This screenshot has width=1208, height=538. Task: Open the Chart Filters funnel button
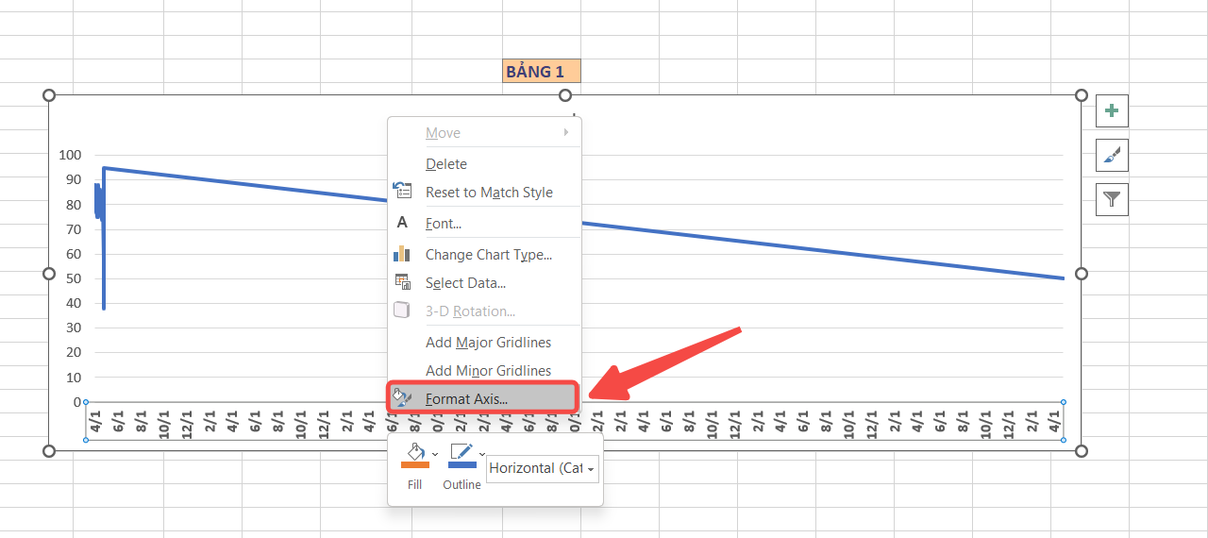[x=1112, y=199]
